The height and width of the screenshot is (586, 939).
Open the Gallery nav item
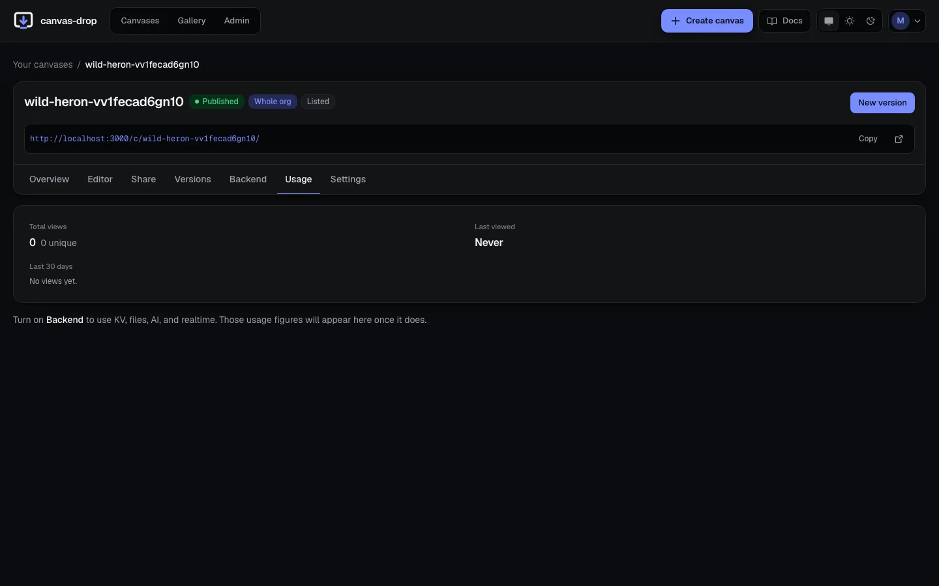pyautogui.click(x=192, y=21)
